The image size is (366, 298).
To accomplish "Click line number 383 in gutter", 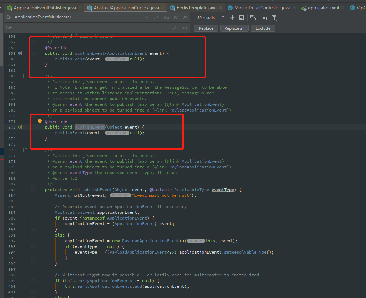I will [x=12, y=190].
